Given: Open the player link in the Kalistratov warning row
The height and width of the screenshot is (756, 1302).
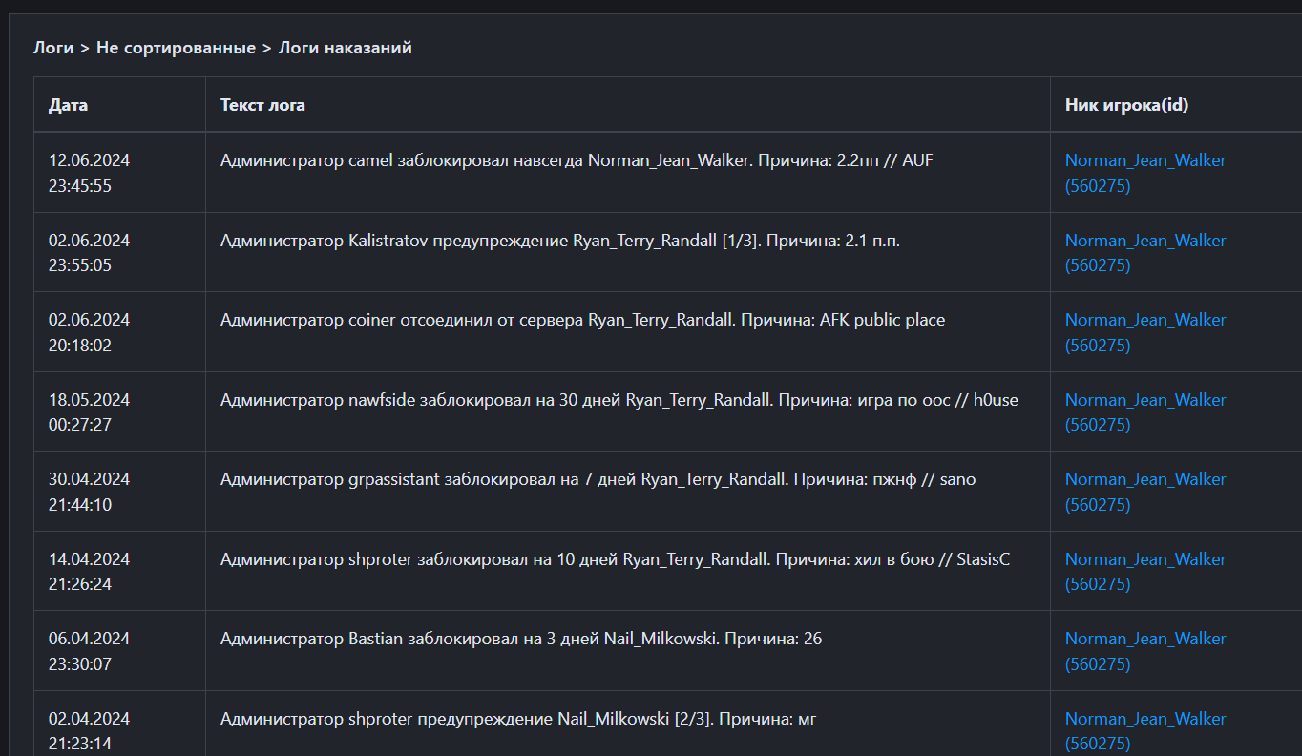Looking at the screenshot, I should (x=1145, y=241).
